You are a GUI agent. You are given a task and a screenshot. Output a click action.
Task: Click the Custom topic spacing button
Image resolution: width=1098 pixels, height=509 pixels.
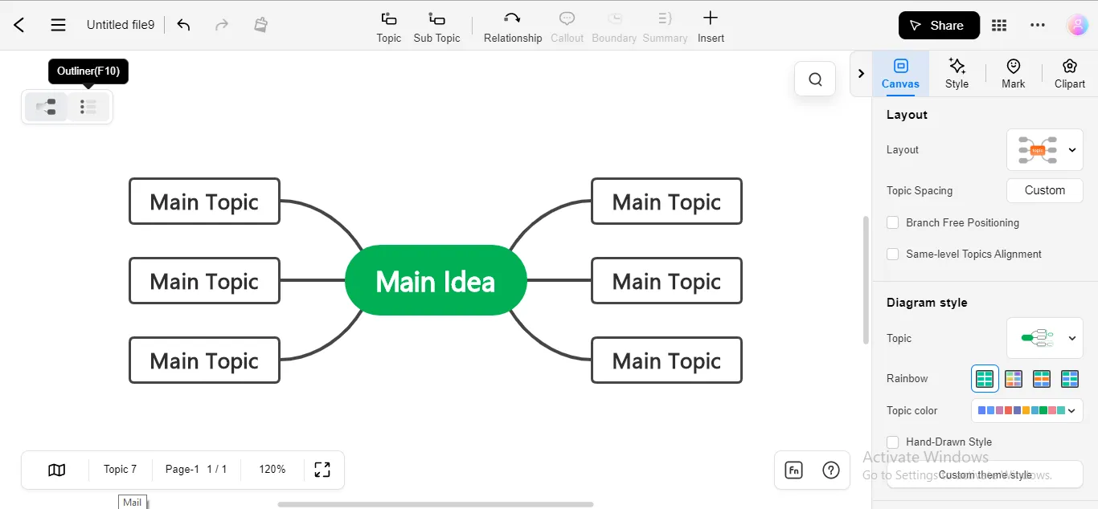pos(1045,190)
